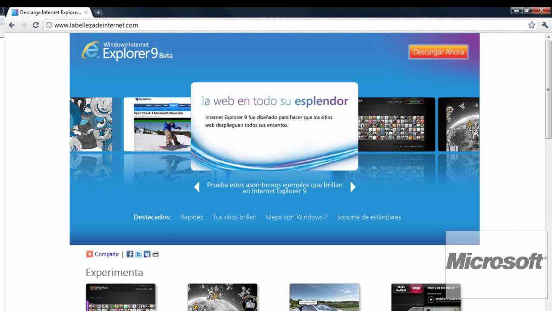Share the page on Facebook
Viewport: 552px width, 311px height.
click(x=130, y=254)
